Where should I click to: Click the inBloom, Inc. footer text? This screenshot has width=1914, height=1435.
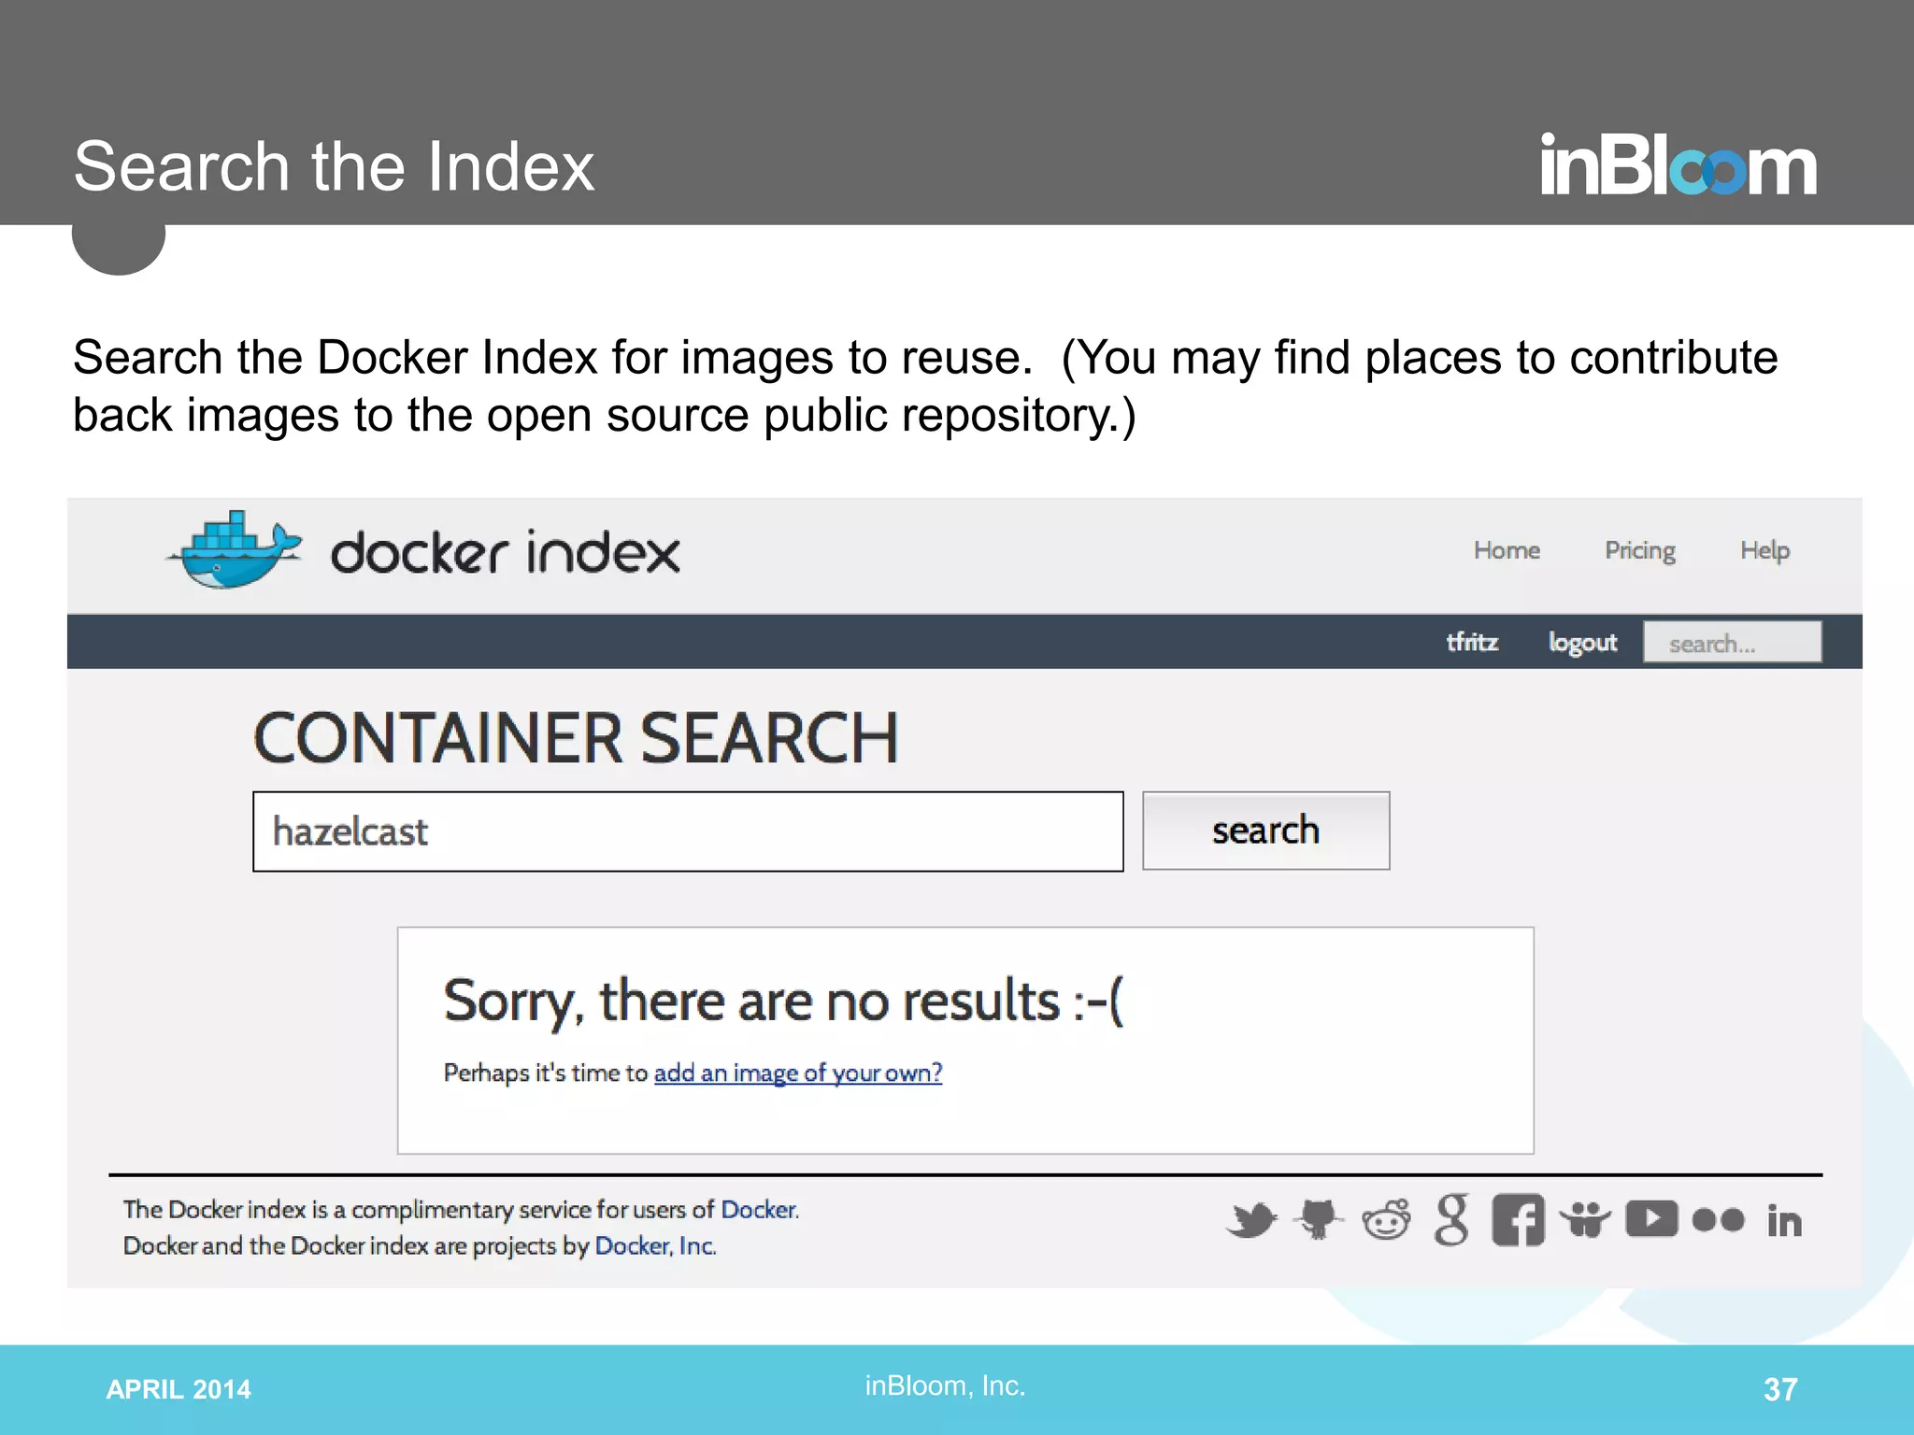point(945,1385)
